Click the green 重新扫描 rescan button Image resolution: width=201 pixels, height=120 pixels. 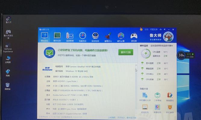point(126,52)
